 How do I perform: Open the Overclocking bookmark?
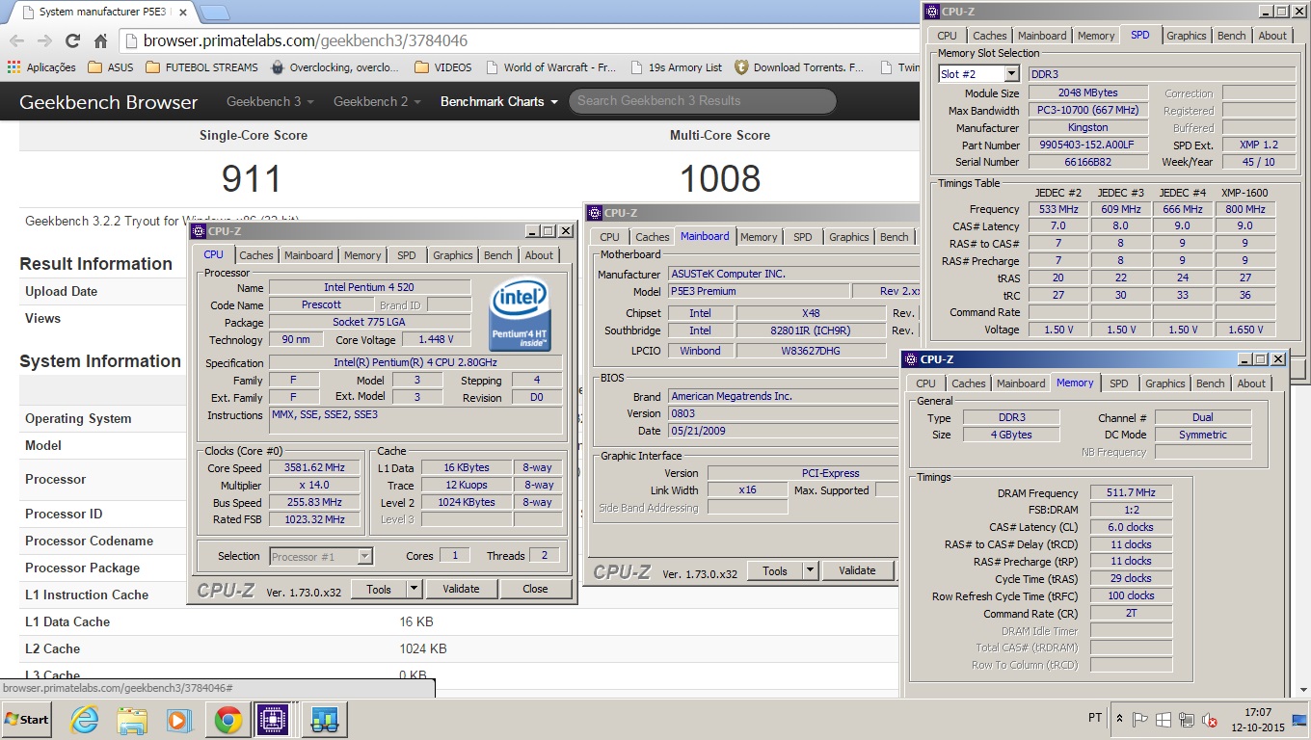[334, 67]
